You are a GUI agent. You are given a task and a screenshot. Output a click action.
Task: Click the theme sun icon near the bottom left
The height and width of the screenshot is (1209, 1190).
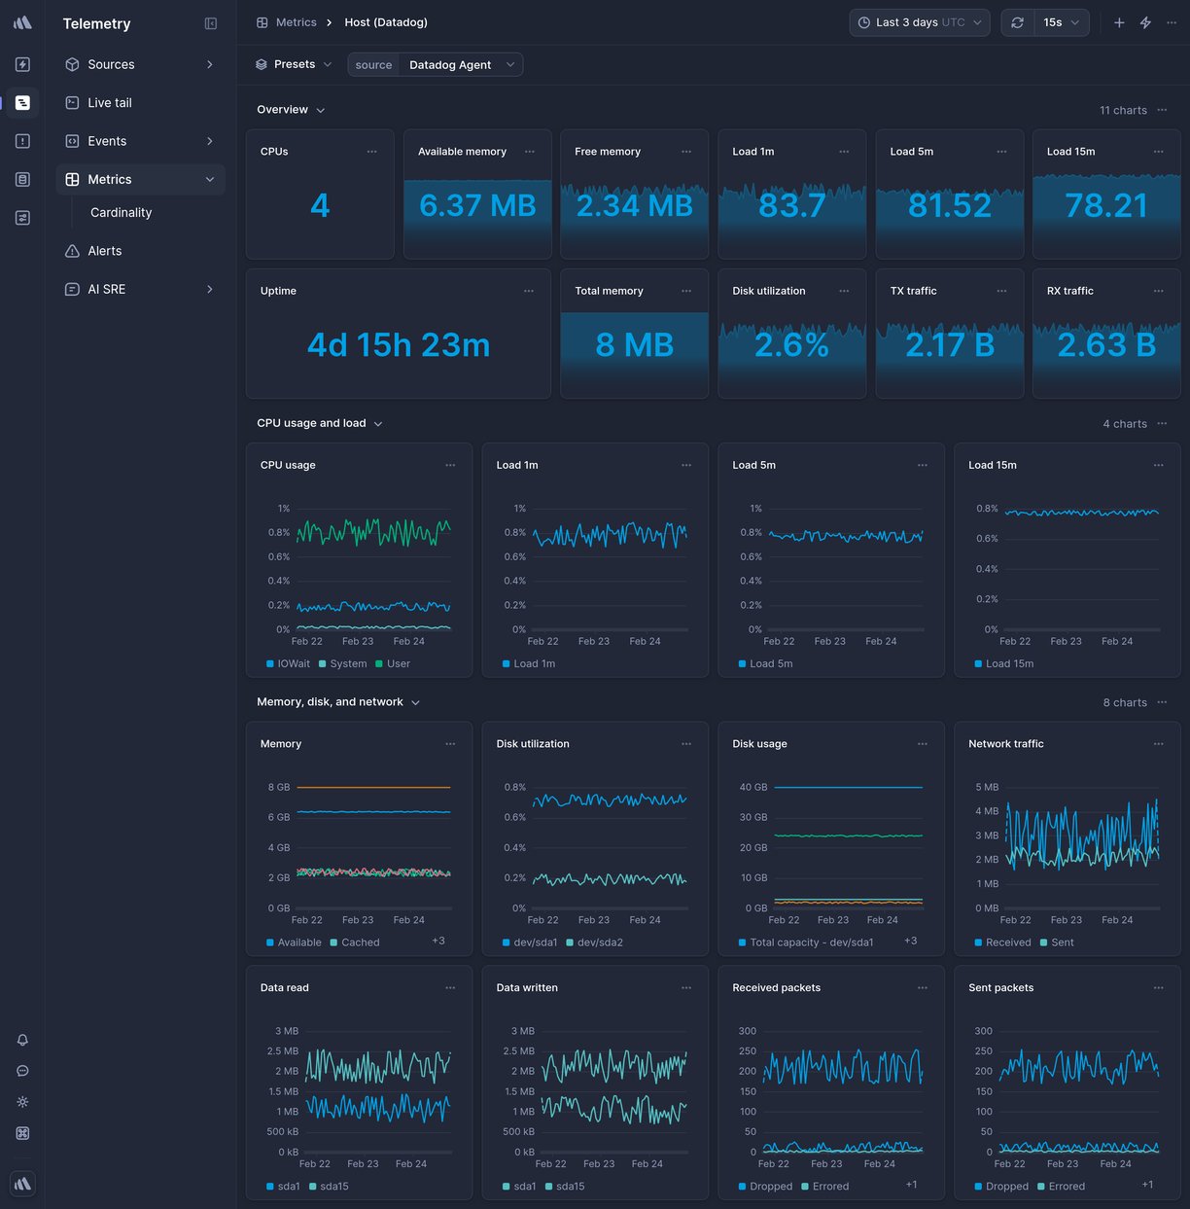point(22,1102)
